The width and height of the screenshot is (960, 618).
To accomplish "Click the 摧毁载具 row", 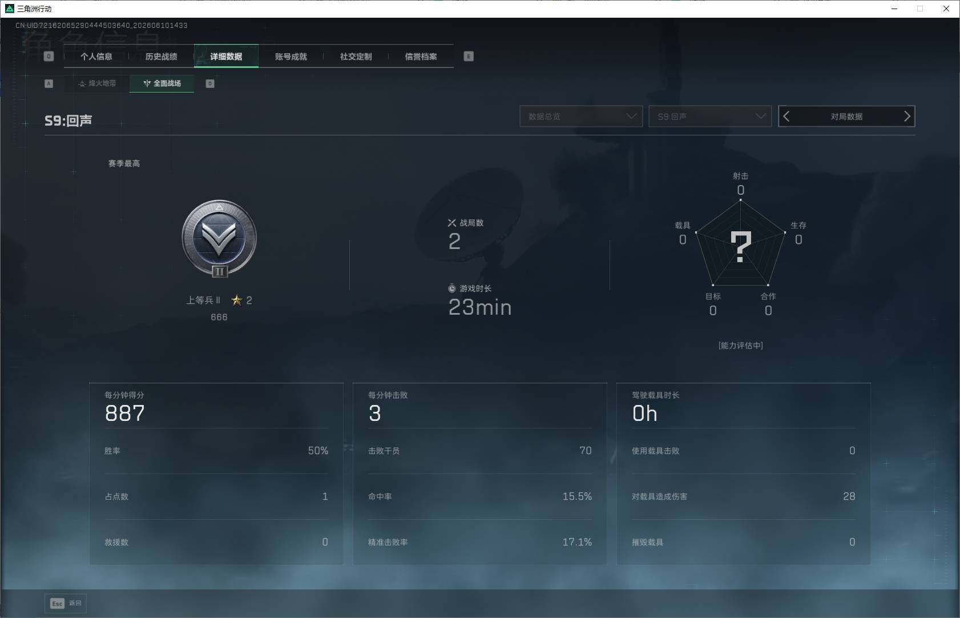I will pos(744,542).
